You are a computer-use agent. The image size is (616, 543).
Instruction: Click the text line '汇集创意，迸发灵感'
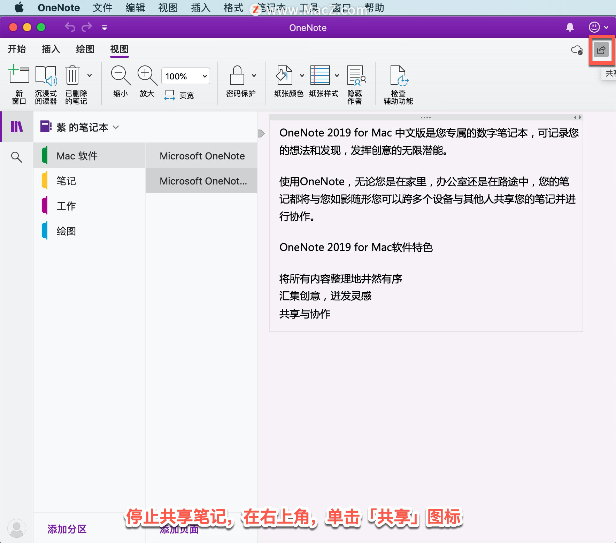(325, 296)
